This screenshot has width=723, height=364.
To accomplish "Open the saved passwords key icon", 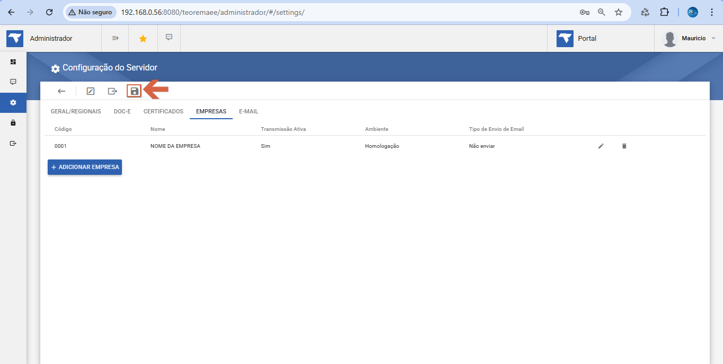I will click(585, 12).
